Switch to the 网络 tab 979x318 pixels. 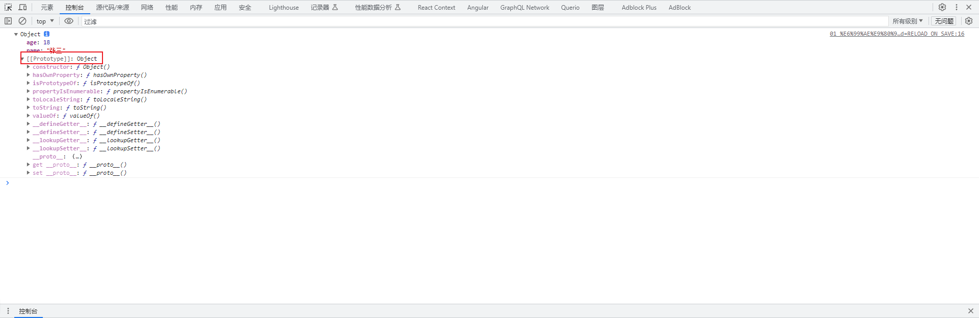pos(147,7)
